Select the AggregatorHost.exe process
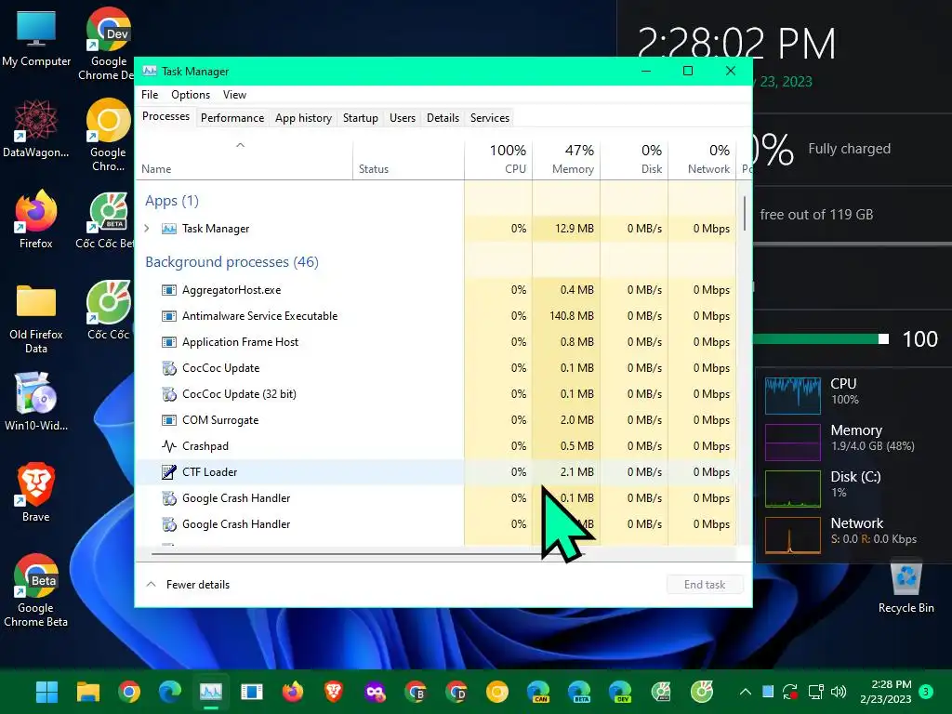The height and width of the screenshot is (714, 952). click(436, 290)
